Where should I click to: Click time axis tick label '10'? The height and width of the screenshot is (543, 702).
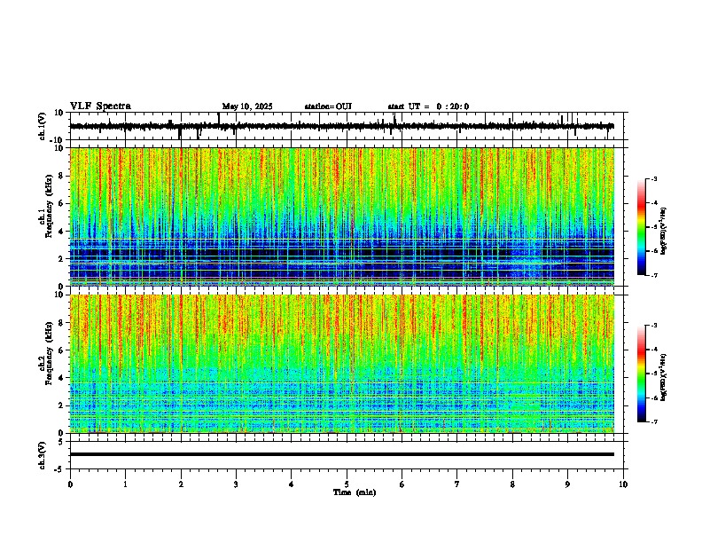[x=623, y=484]
